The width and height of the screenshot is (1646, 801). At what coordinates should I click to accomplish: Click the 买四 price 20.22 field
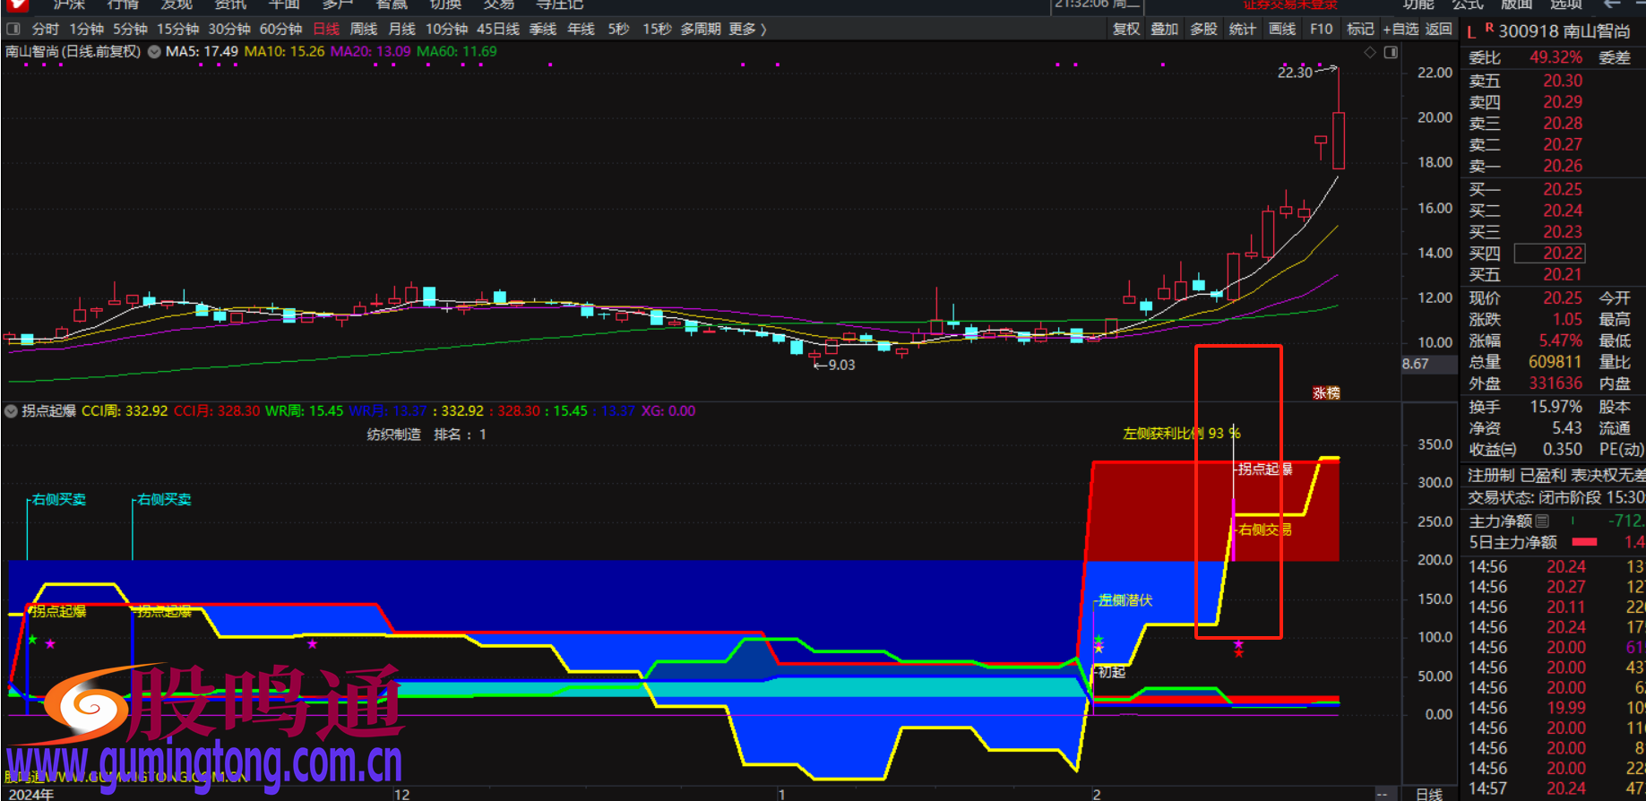pyautogui.click(x=1562, y=254)
